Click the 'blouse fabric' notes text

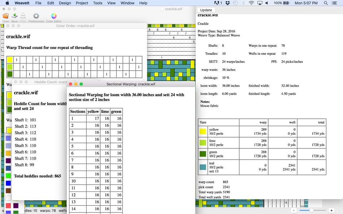tap(209, 106)
